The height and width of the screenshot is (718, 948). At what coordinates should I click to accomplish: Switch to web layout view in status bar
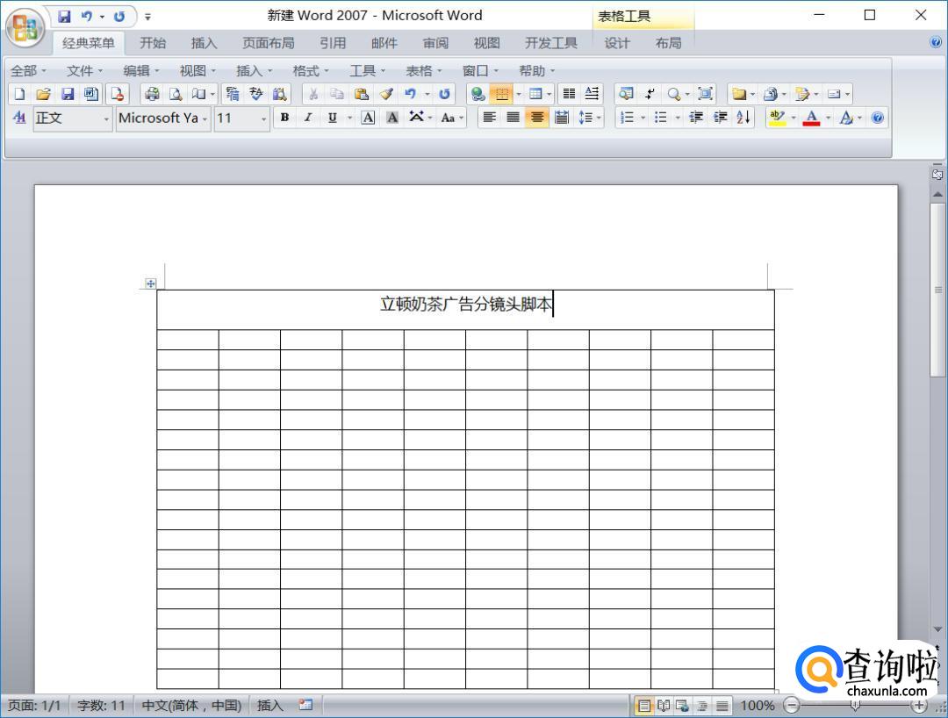(x=683, y=706)
